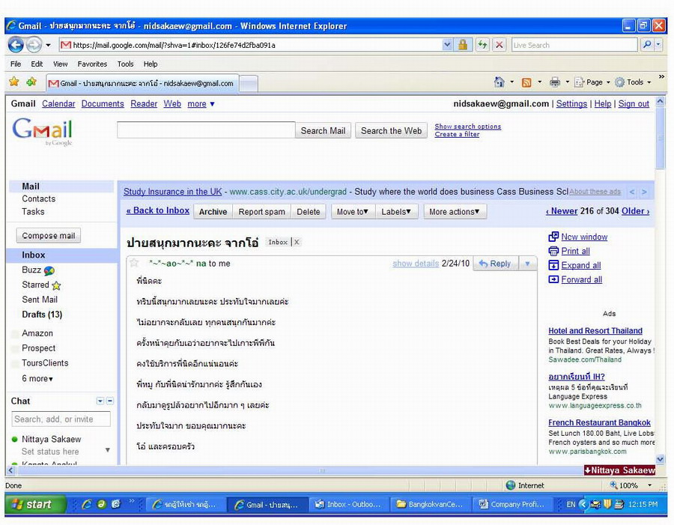This screenshot has height=525, width=674.
Task: Open the IE Page menu dropdown
Action: coord(592,82)
